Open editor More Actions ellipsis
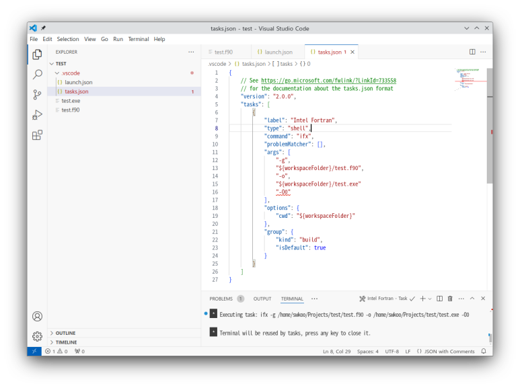Viewport: 520px width, 388px height. [483, 52]
